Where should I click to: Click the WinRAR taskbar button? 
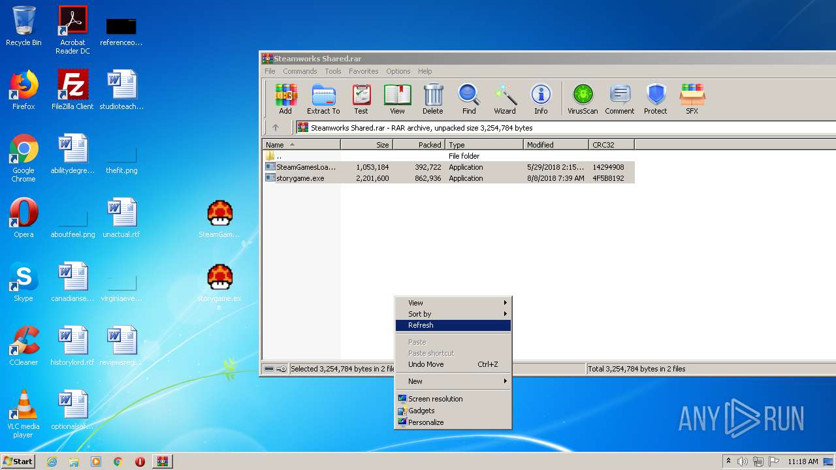tap(162, 462)
